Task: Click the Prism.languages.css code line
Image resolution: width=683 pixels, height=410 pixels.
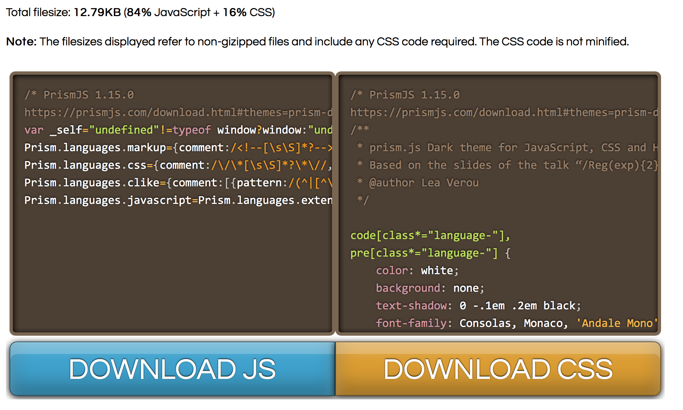Action: coord(178,165)
